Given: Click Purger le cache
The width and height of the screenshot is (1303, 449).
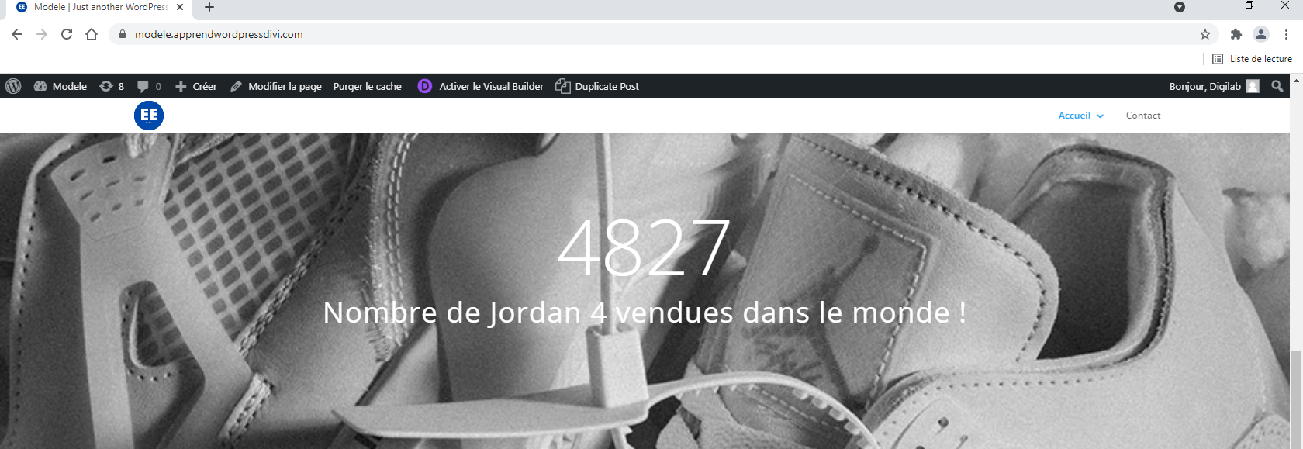Looking at the screenshot, I should [x=368, y=86].
